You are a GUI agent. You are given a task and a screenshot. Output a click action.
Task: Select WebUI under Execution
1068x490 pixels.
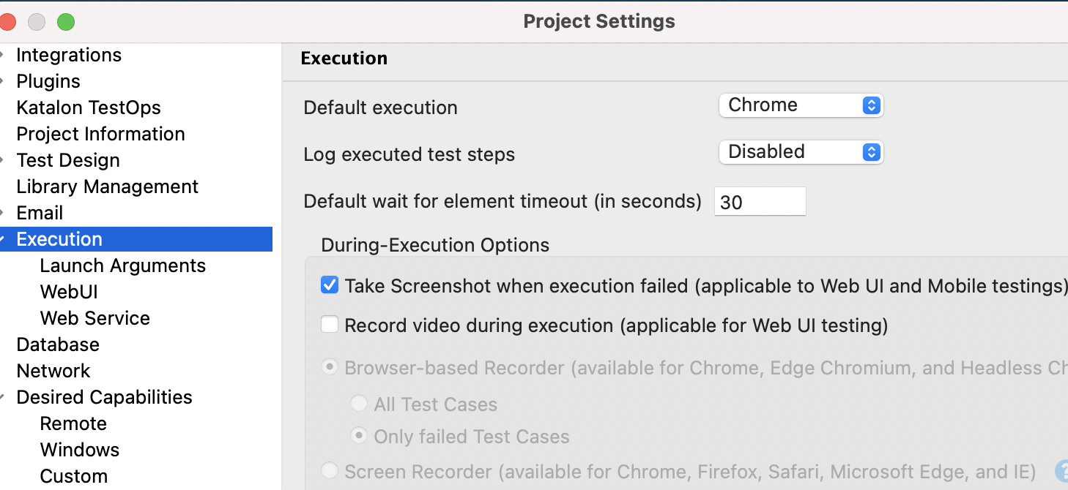[69, 292]
